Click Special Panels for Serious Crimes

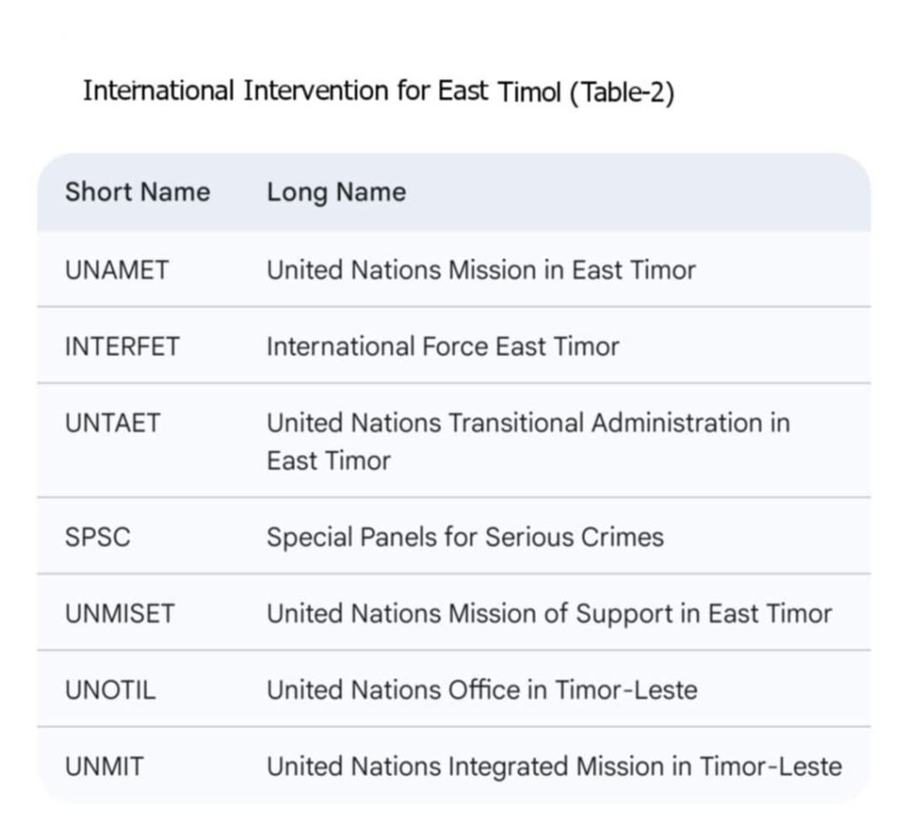(x=465, y=537)
